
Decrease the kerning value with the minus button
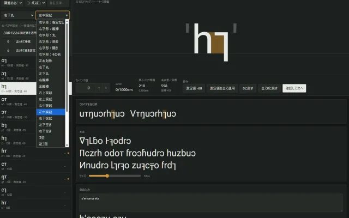tap(99, 88)
